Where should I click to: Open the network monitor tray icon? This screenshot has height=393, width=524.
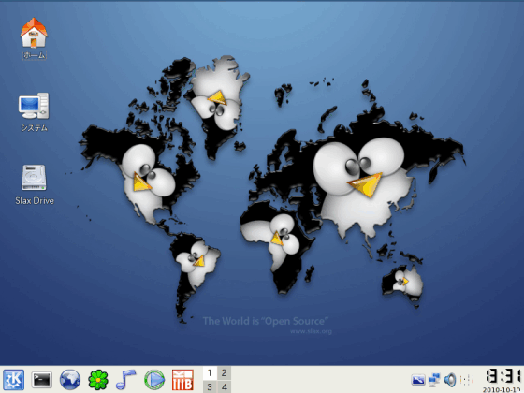[x=434, y=380]
